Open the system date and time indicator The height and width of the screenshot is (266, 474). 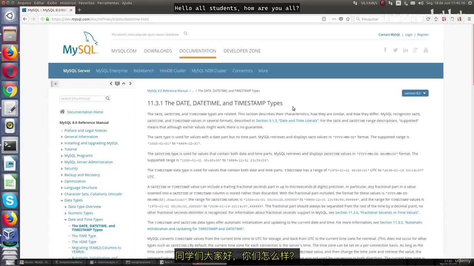(445, 3)
